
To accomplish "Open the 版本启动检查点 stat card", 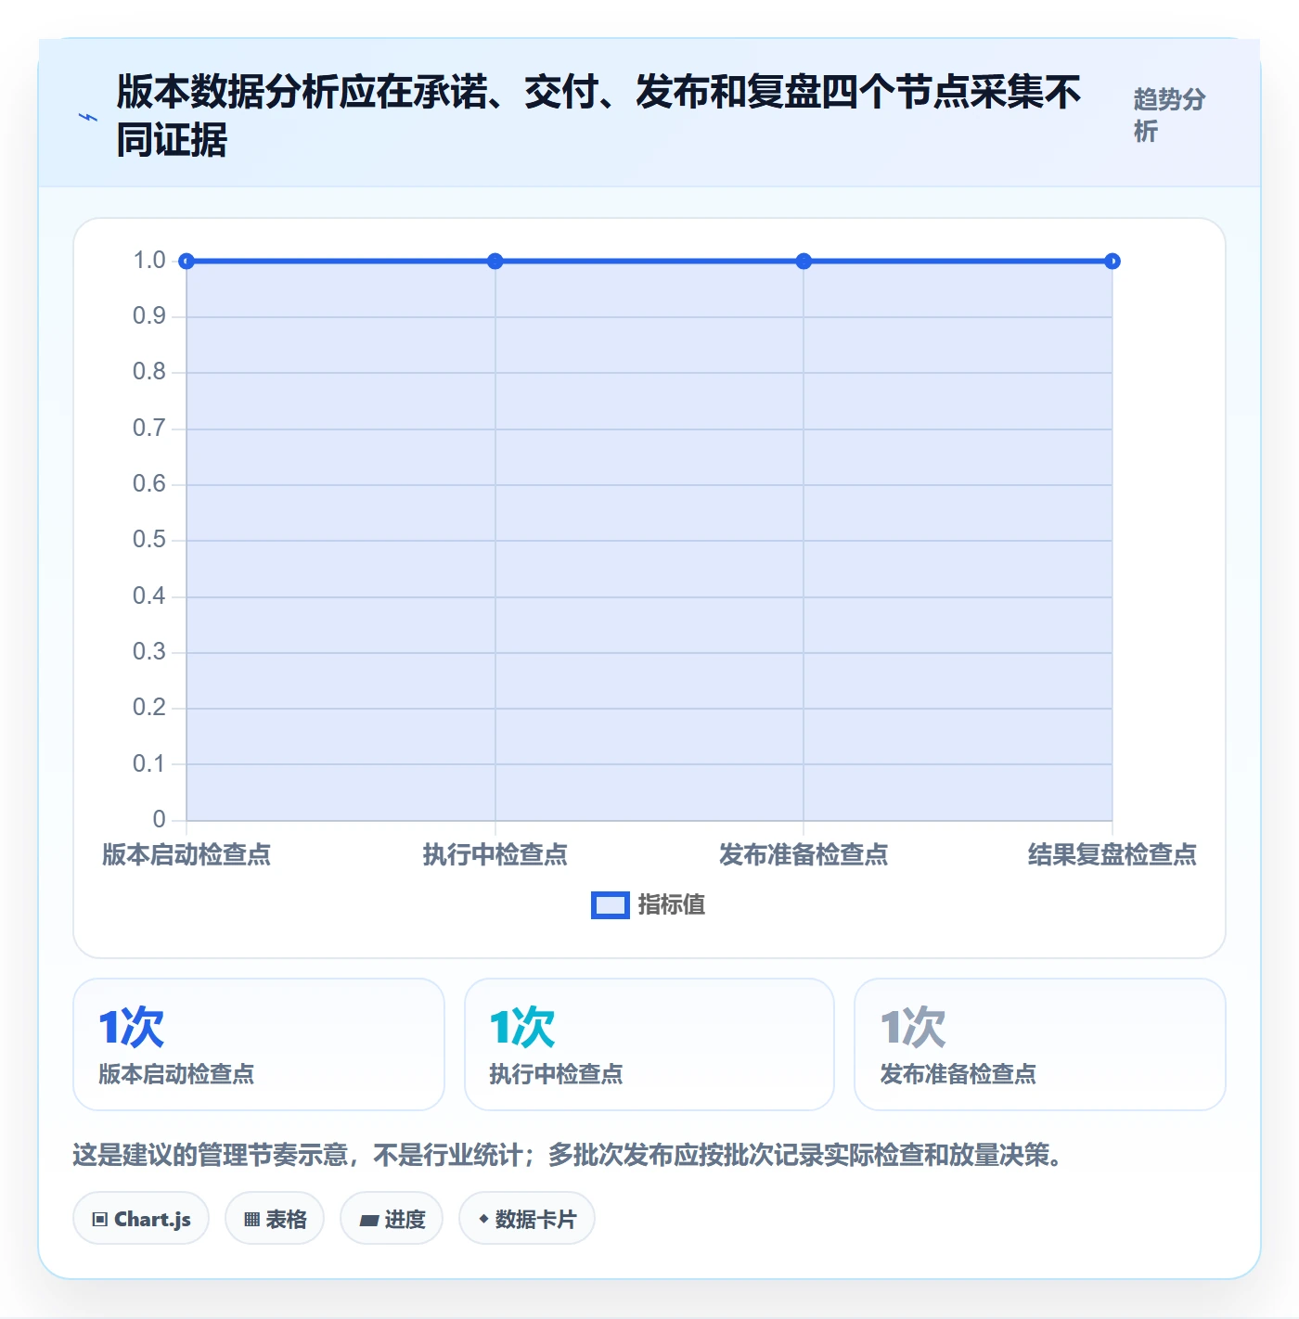I will click(259, 1044).
